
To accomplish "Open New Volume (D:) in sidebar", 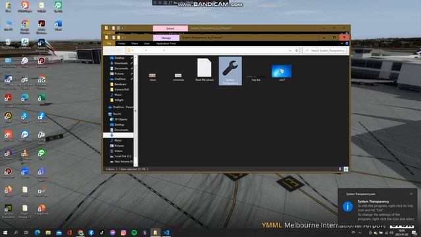I will point(123,161).
